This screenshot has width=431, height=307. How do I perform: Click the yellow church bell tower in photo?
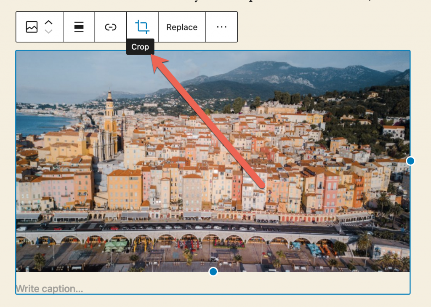109,114
